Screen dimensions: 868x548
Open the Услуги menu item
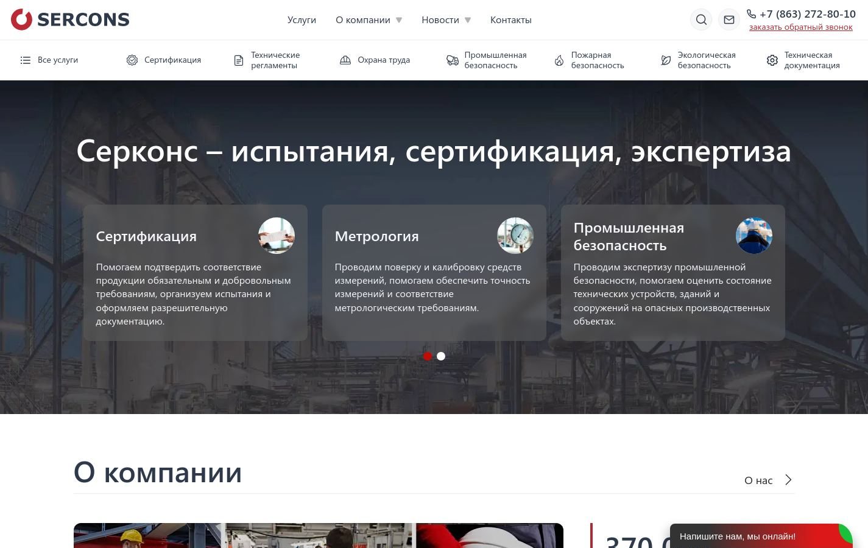coord(302,20)
